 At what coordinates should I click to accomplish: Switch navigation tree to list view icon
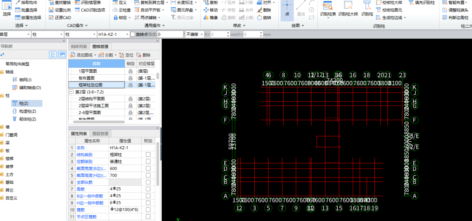(x=53, y=55)
